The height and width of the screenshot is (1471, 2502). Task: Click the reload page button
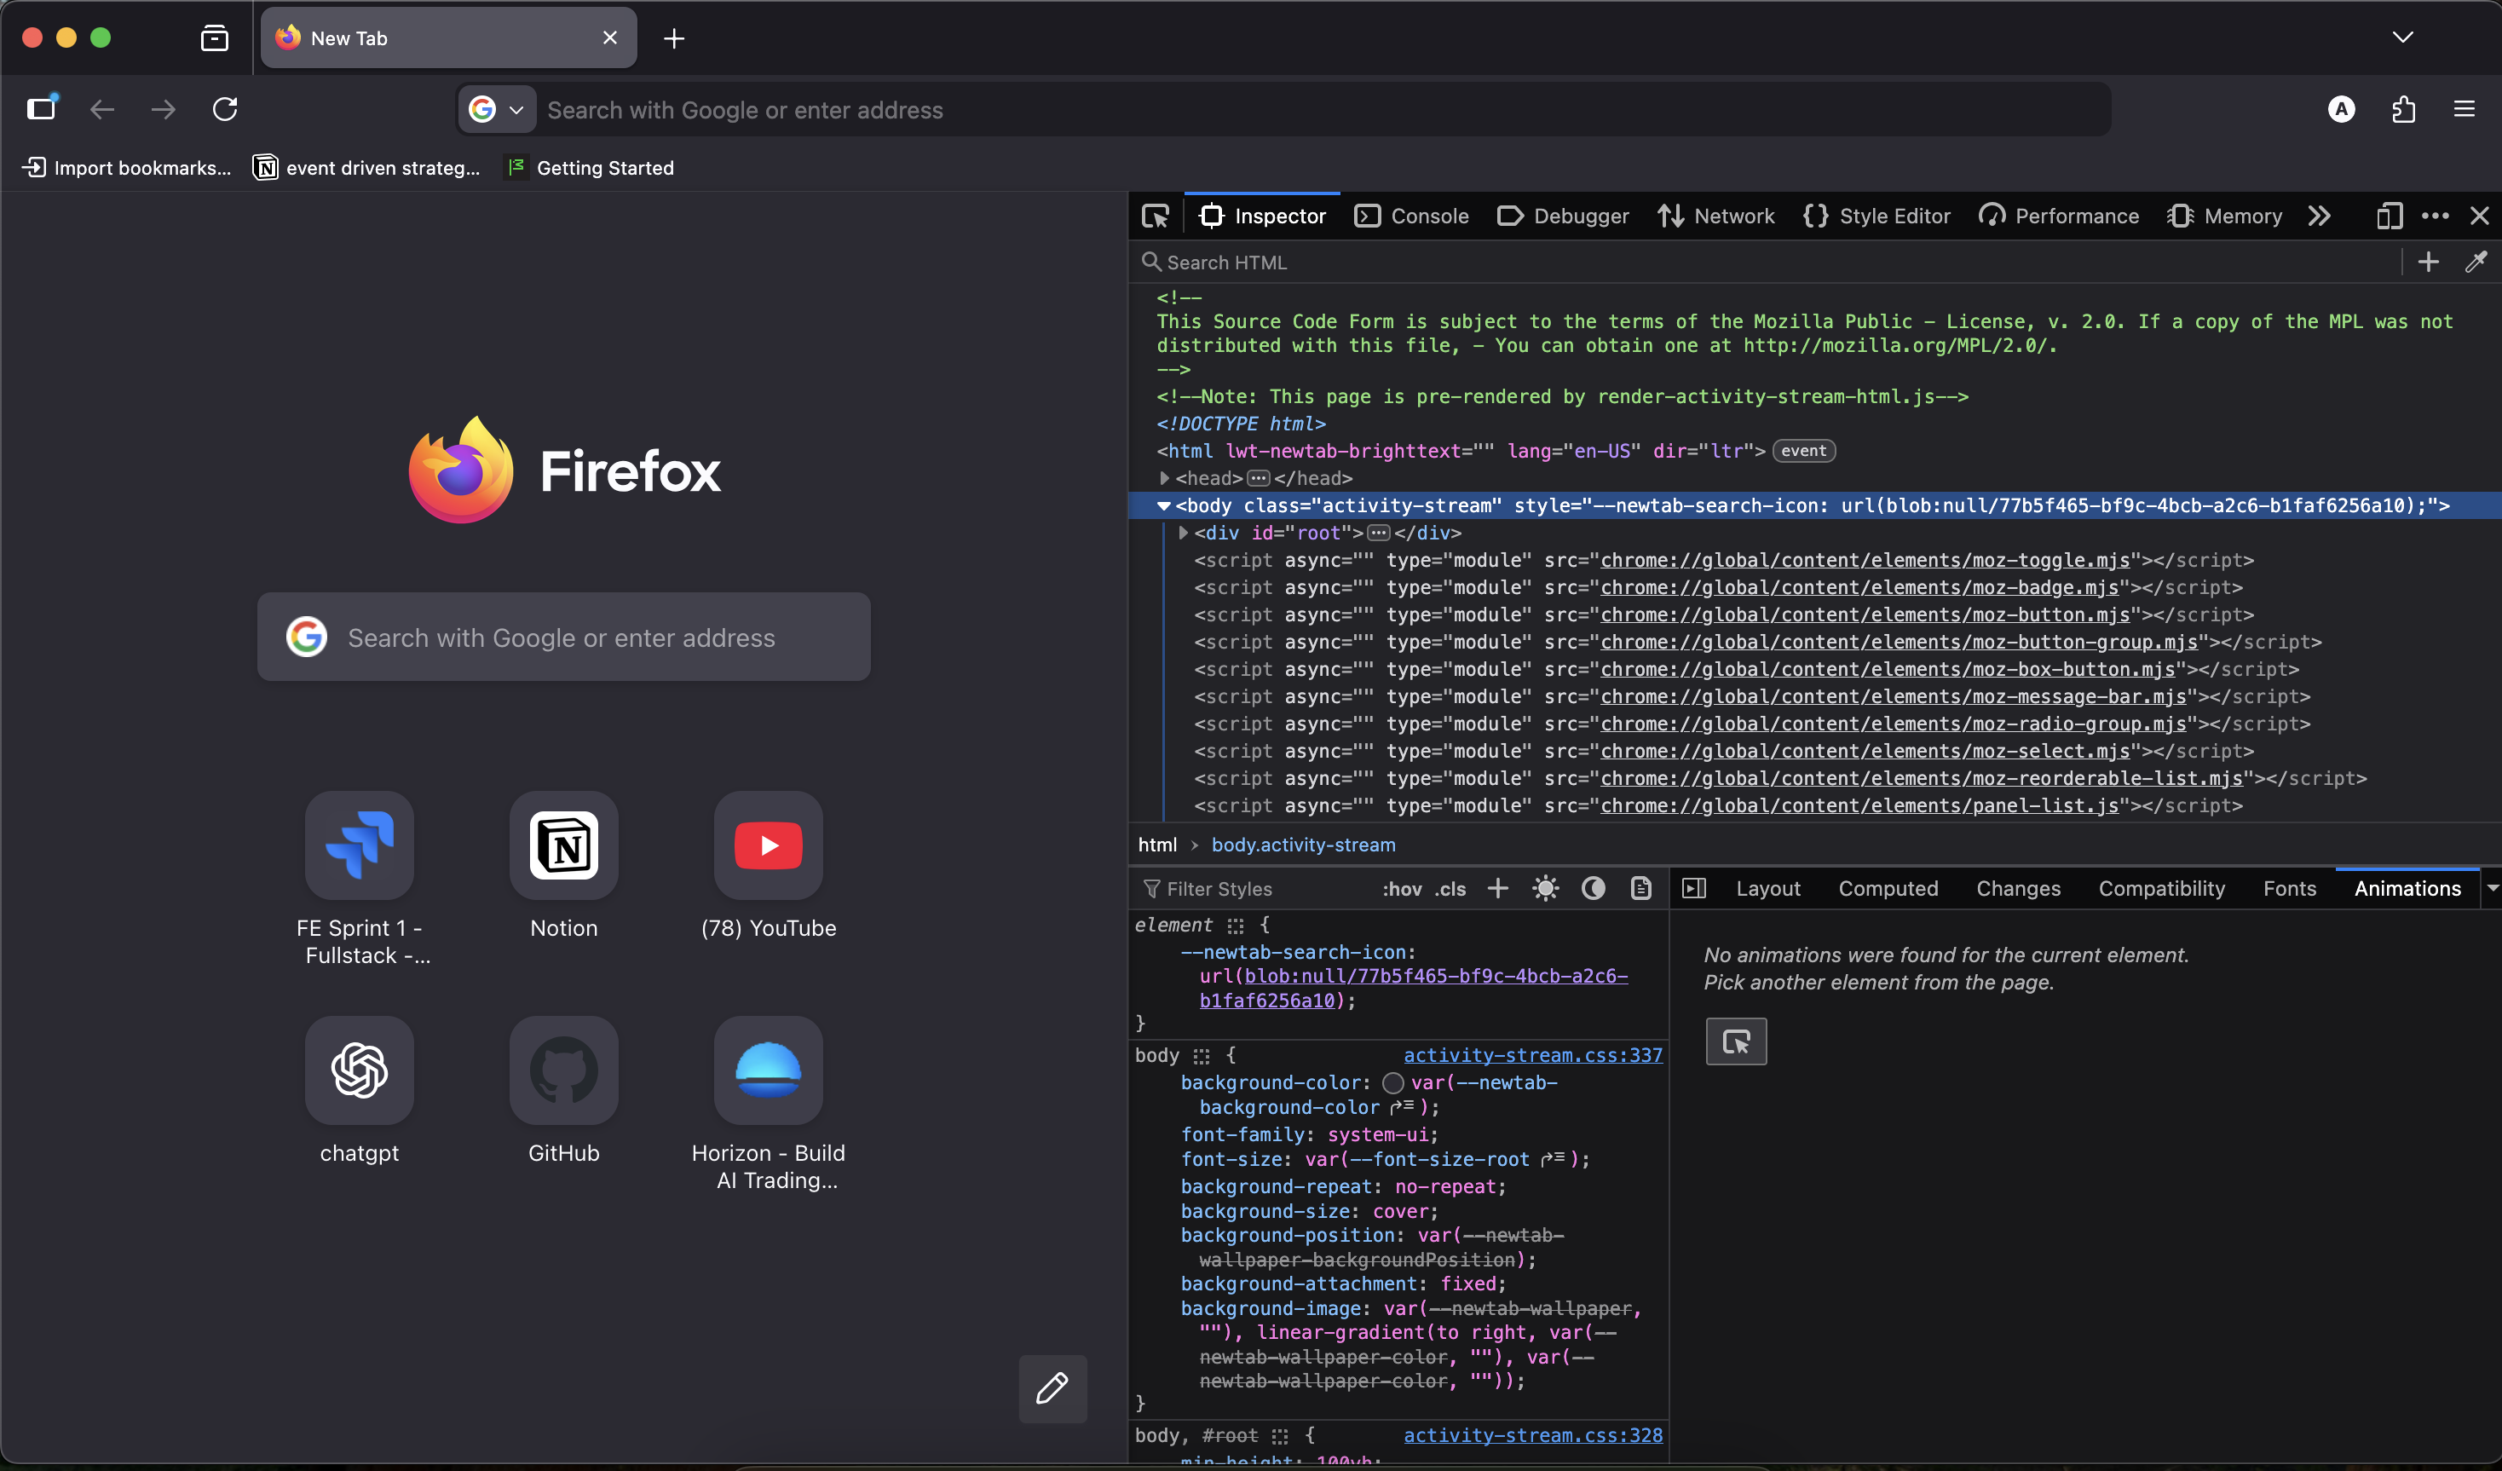(225, 109)
